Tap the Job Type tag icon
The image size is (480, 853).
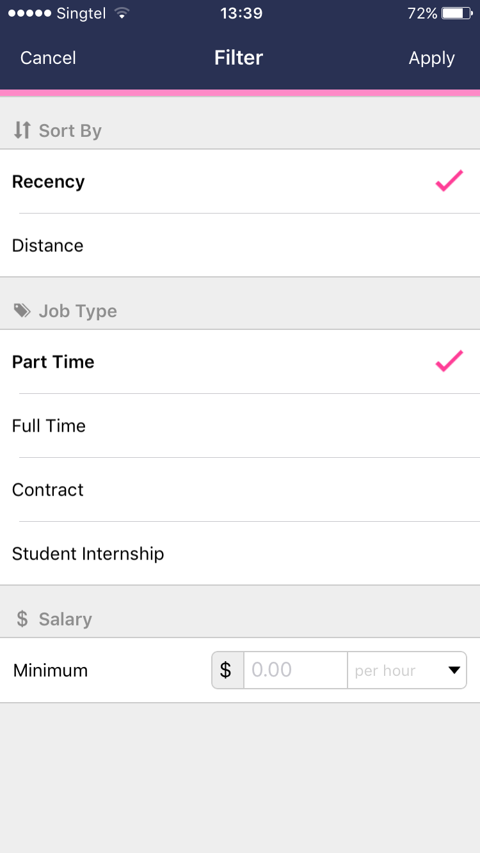(x=22, y=311)
